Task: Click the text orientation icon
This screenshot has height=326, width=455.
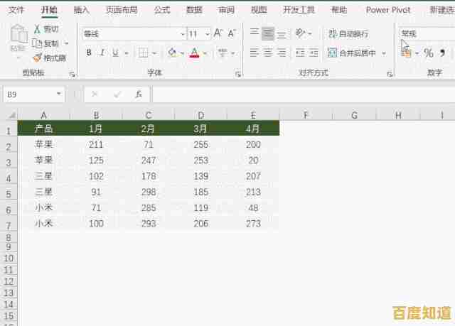Action: 301,33
